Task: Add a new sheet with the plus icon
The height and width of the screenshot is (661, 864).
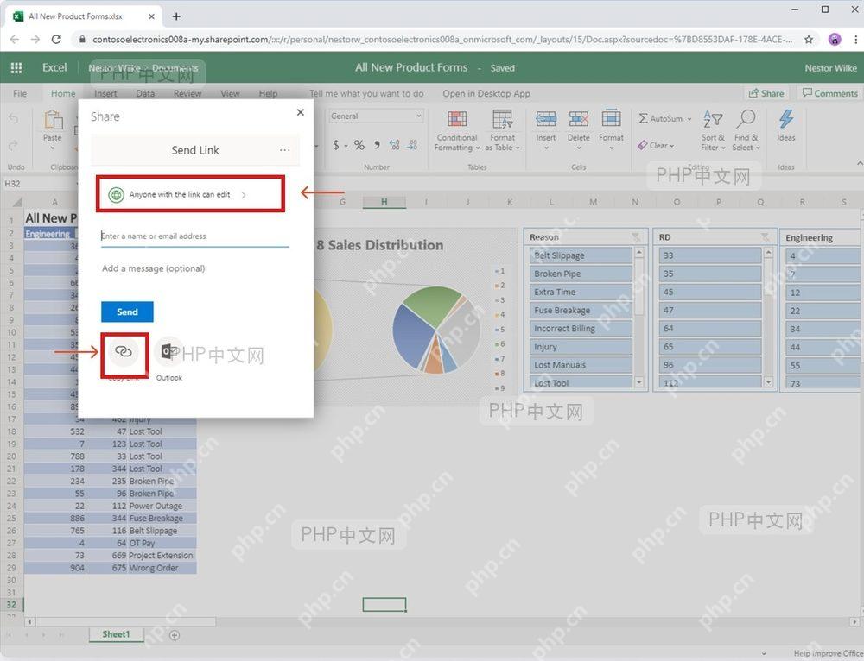Action: click(x=175, y=635)
